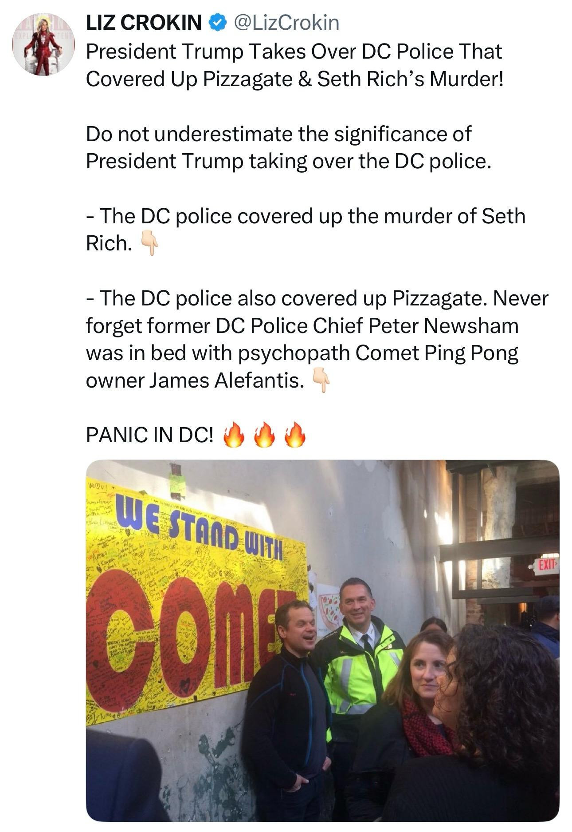Click the pizza drawing on the wall

pos(329,609)
